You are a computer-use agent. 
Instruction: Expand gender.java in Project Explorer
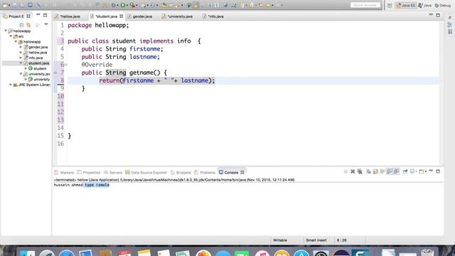click(x=21, y=47)
